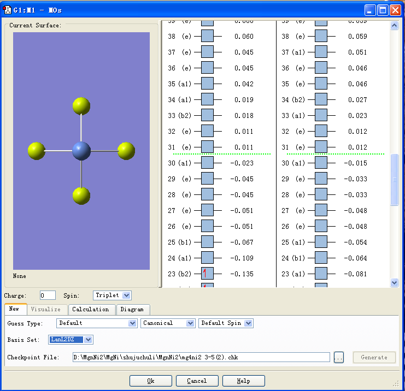Switch to the Calculation tab
The image size is (405, 391).
[91, 309]
